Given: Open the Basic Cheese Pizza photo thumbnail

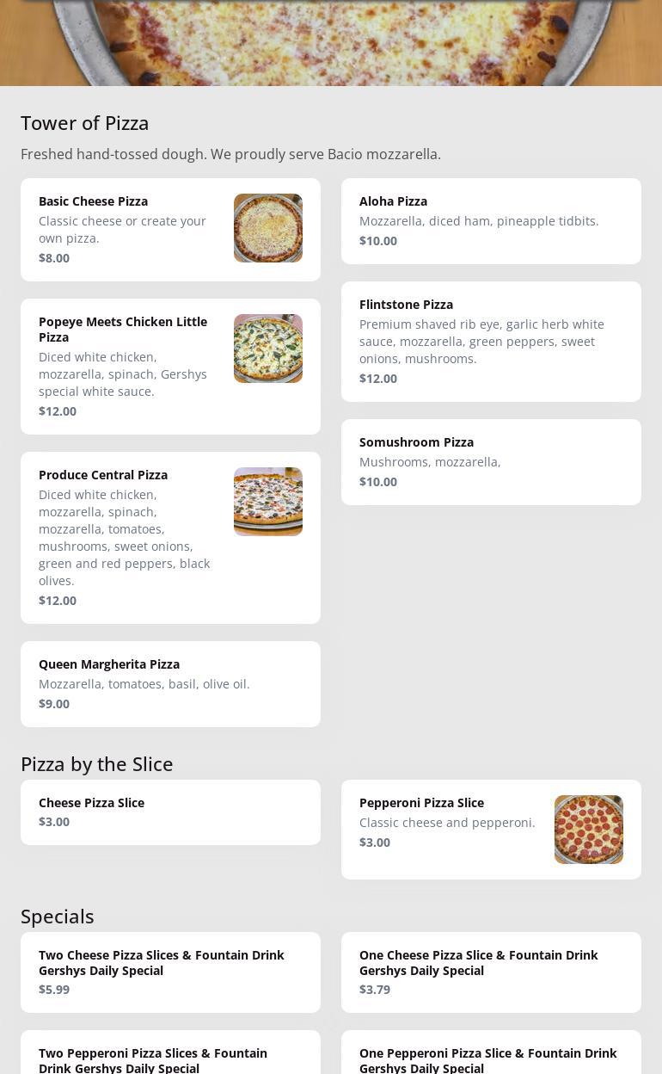Looking at the screenshot, I should point(268,228).
